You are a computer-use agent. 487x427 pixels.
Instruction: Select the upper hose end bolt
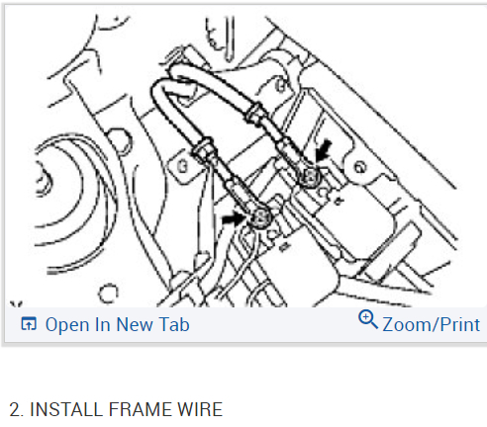[x=310, y=177]
